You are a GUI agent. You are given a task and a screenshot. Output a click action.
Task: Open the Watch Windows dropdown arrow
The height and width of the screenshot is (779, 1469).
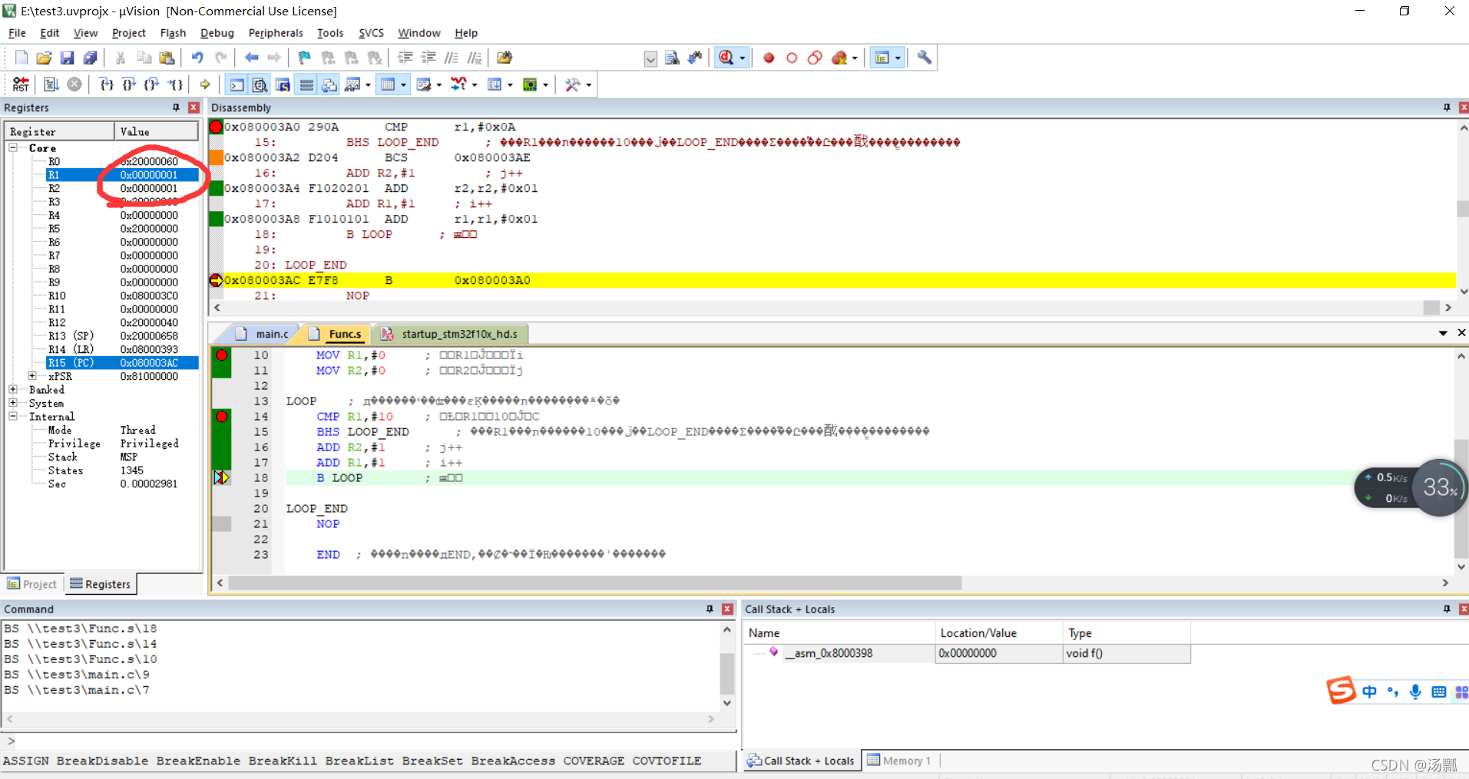point(368,85)
